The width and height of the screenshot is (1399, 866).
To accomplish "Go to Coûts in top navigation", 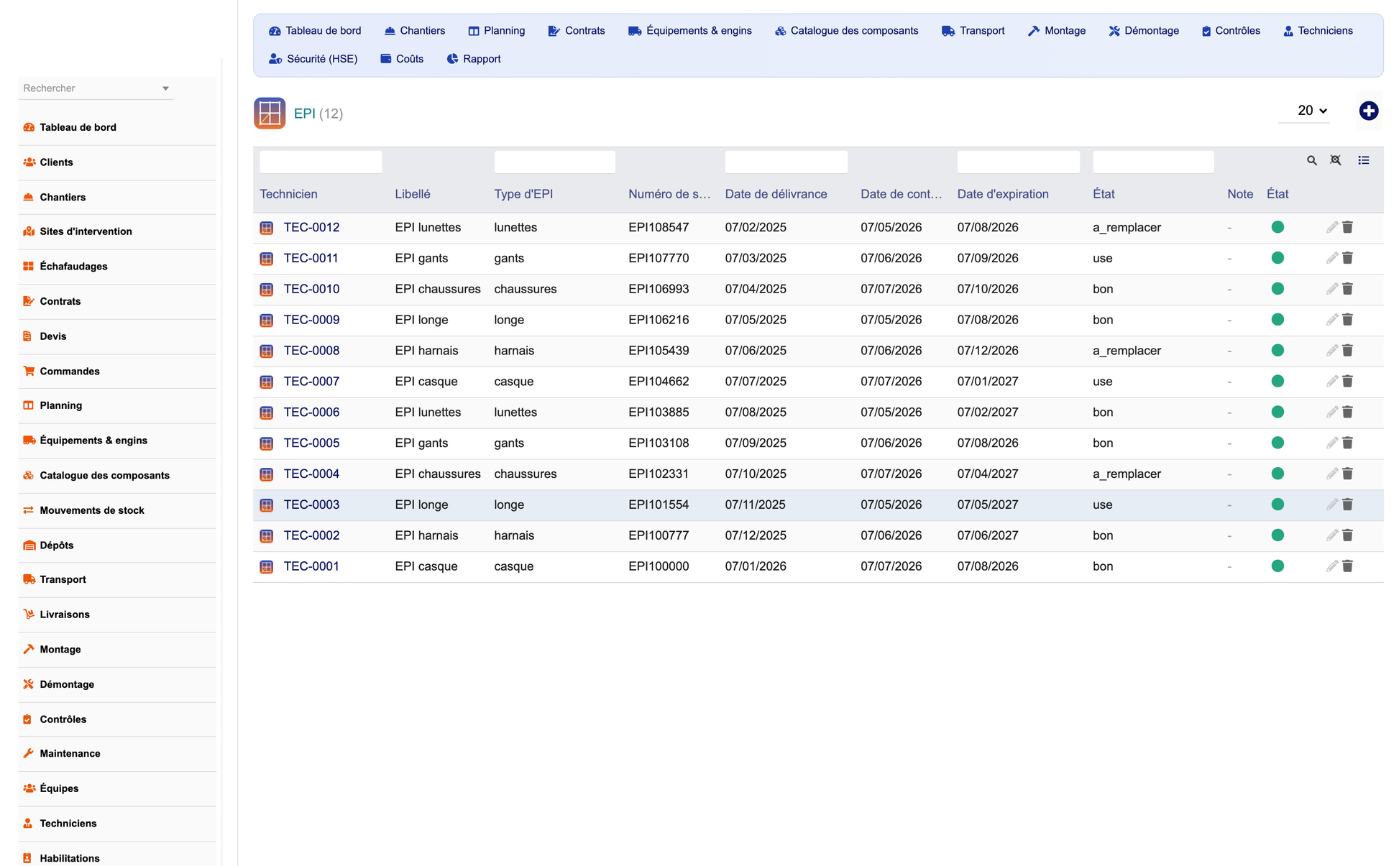I will (402, 59).
